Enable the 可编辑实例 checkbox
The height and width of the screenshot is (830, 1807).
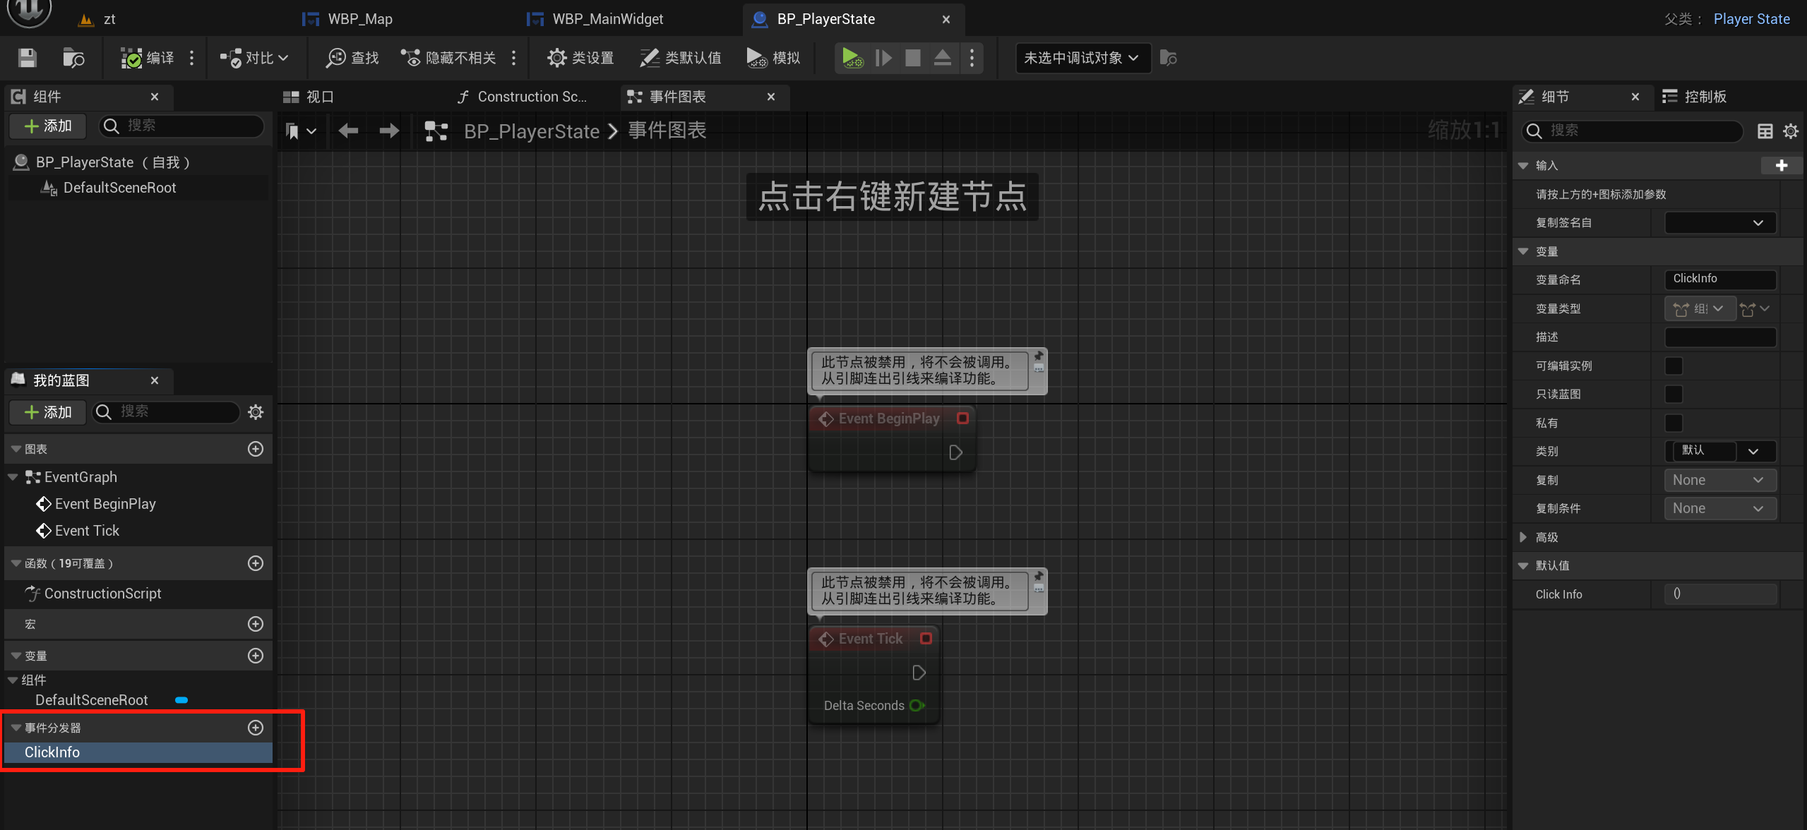1674,366
